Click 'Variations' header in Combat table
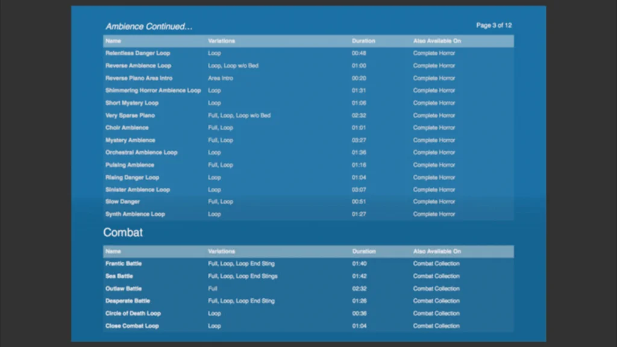Image resolution: width=617 pixels, height=347 pixels. coord(221,251)
